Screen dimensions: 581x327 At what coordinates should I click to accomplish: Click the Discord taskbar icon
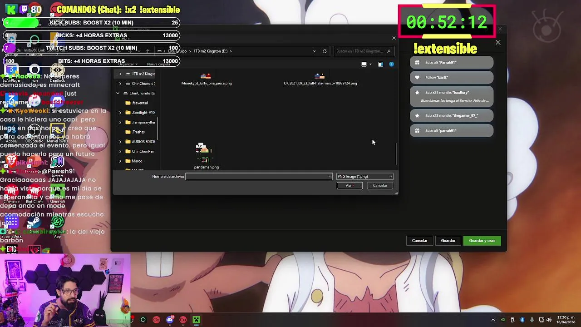point(170,320)
